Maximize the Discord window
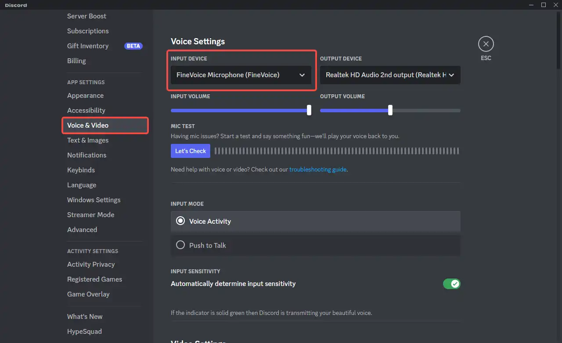 pos(544,5)
